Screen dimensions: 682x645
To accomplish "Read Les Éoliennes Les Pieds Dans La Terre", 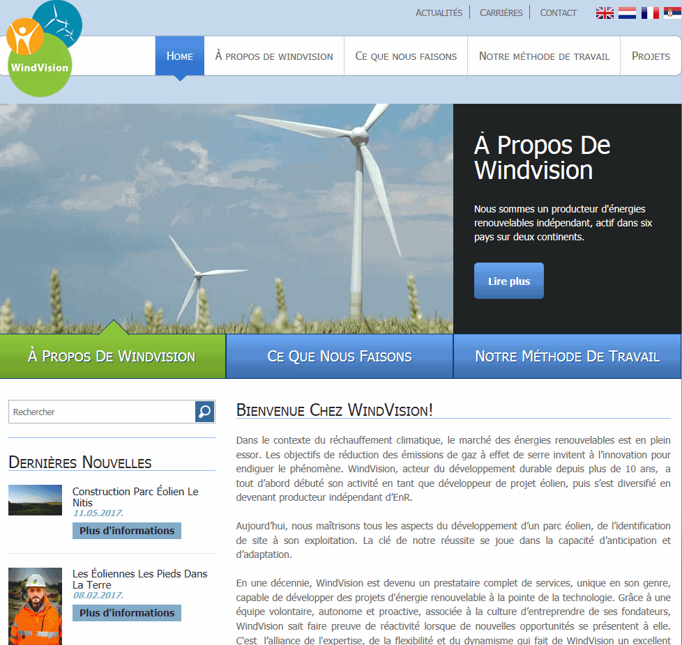I will 139,579.
